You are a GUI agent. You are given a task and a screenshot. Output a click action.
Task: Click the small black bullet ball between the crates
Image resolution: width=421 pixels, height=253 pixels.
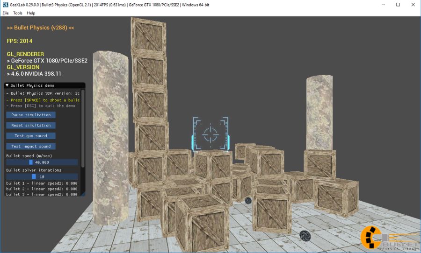click(248, 200)
